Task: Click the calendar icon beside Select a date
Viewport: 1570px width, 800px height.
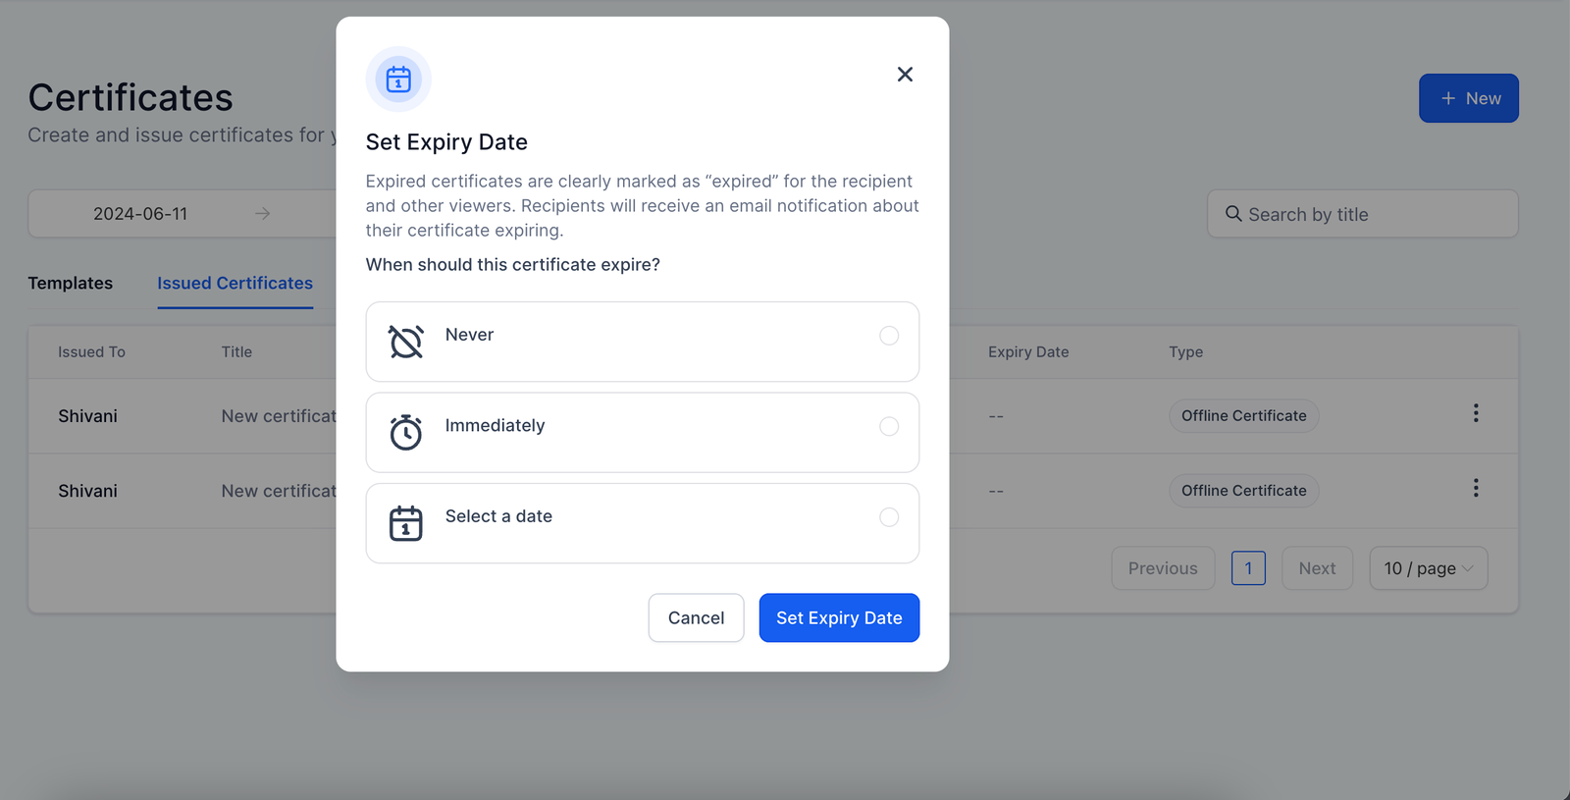Action: pyautogui.click(x=405, y=523)
